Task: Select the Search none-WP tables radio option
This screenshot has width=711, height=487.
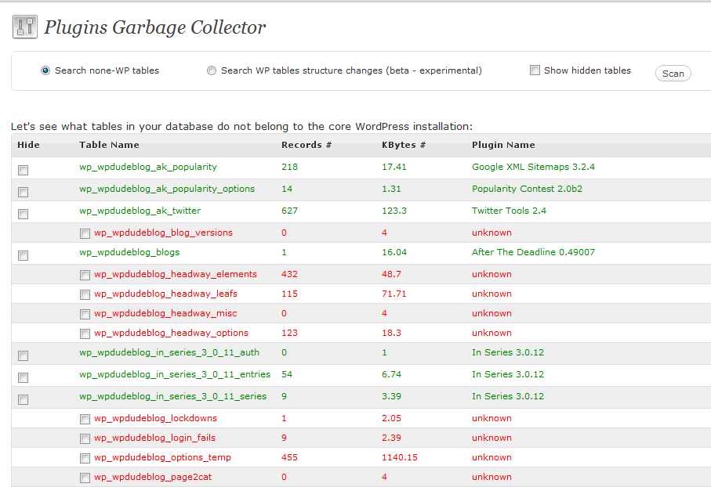Action: click(45, 70)
